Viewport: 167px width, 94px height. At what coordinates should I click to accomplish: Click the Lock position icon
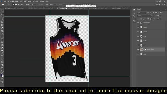click(x=146, y=19)
